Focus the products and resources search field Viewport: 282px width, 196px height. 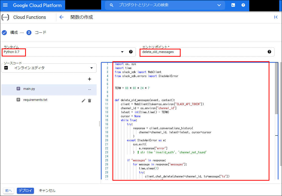coord(165,5)
